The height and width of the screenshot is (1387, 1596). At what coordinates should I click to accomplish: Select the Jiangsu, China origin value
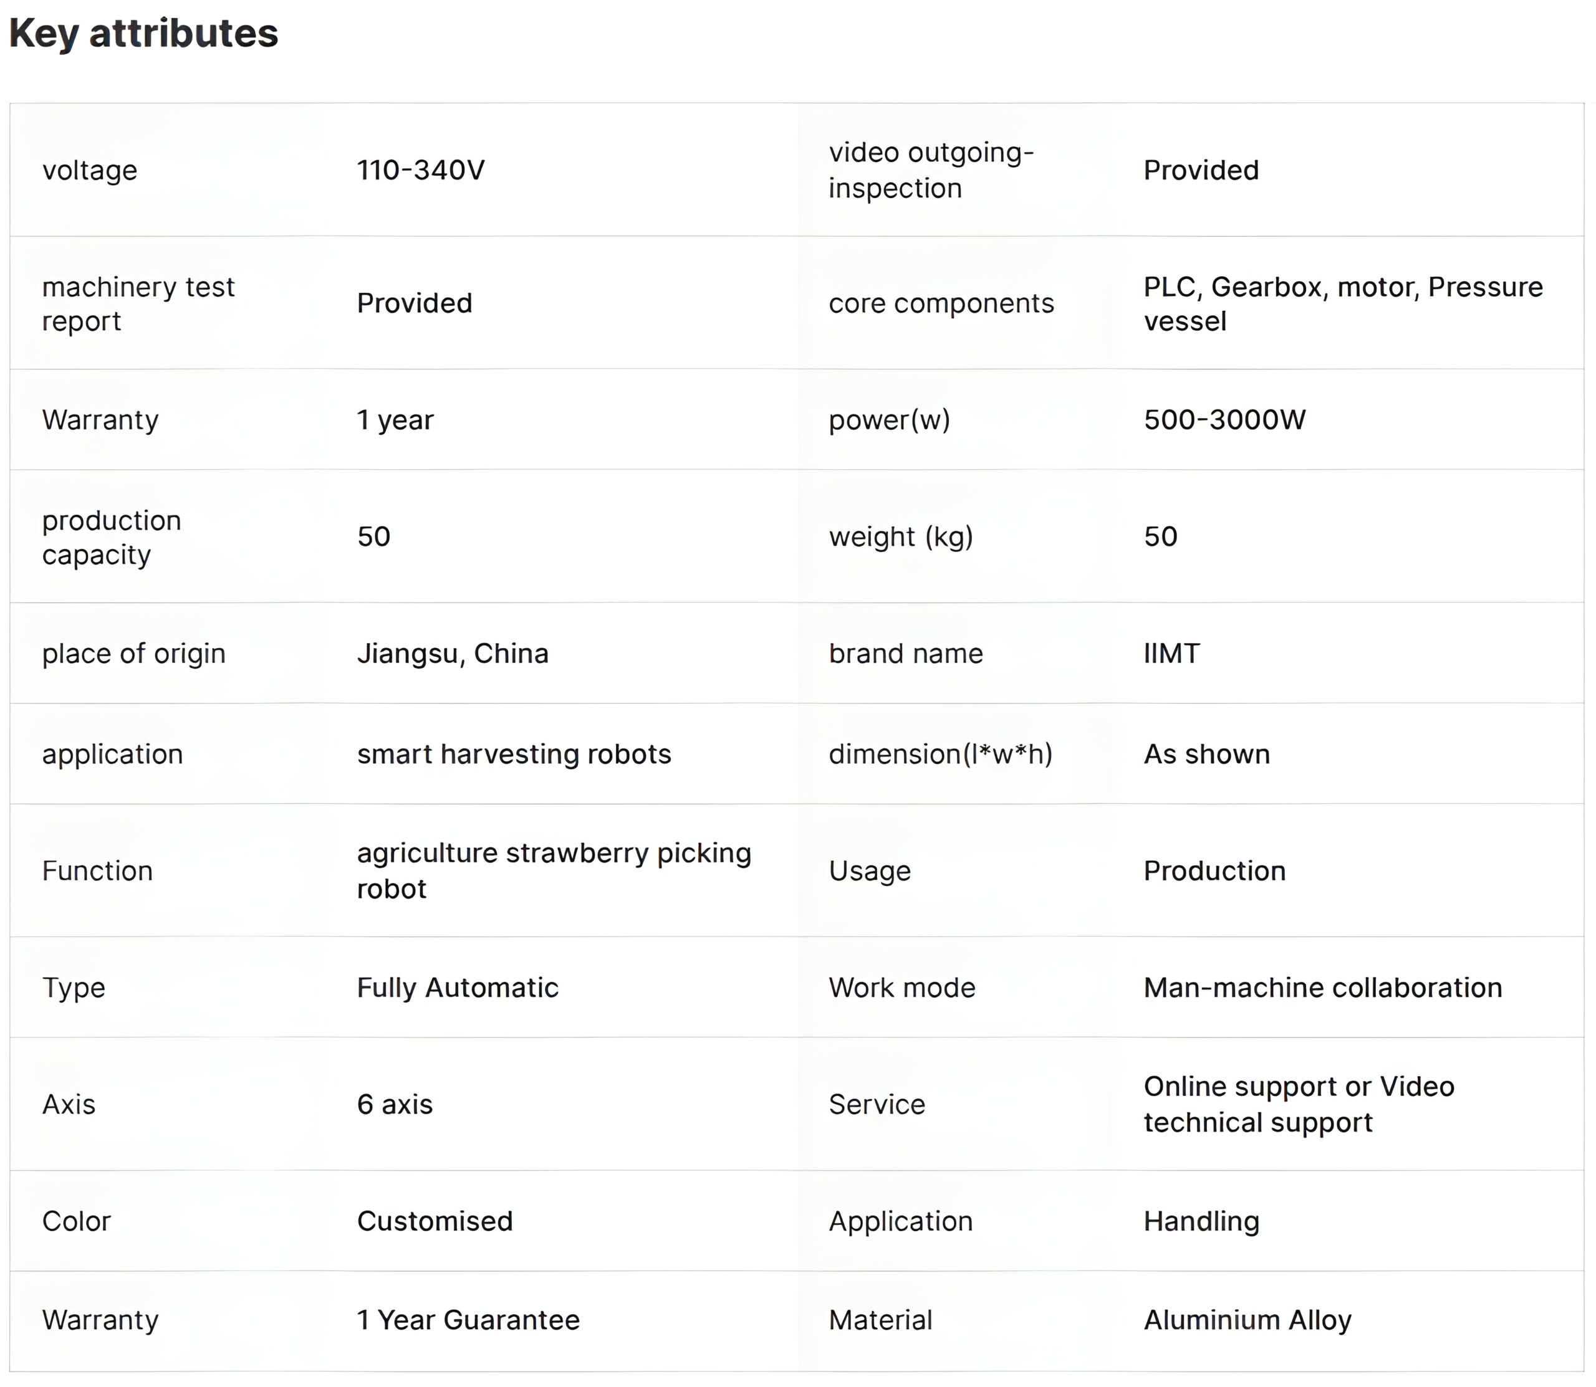[452, 654]
